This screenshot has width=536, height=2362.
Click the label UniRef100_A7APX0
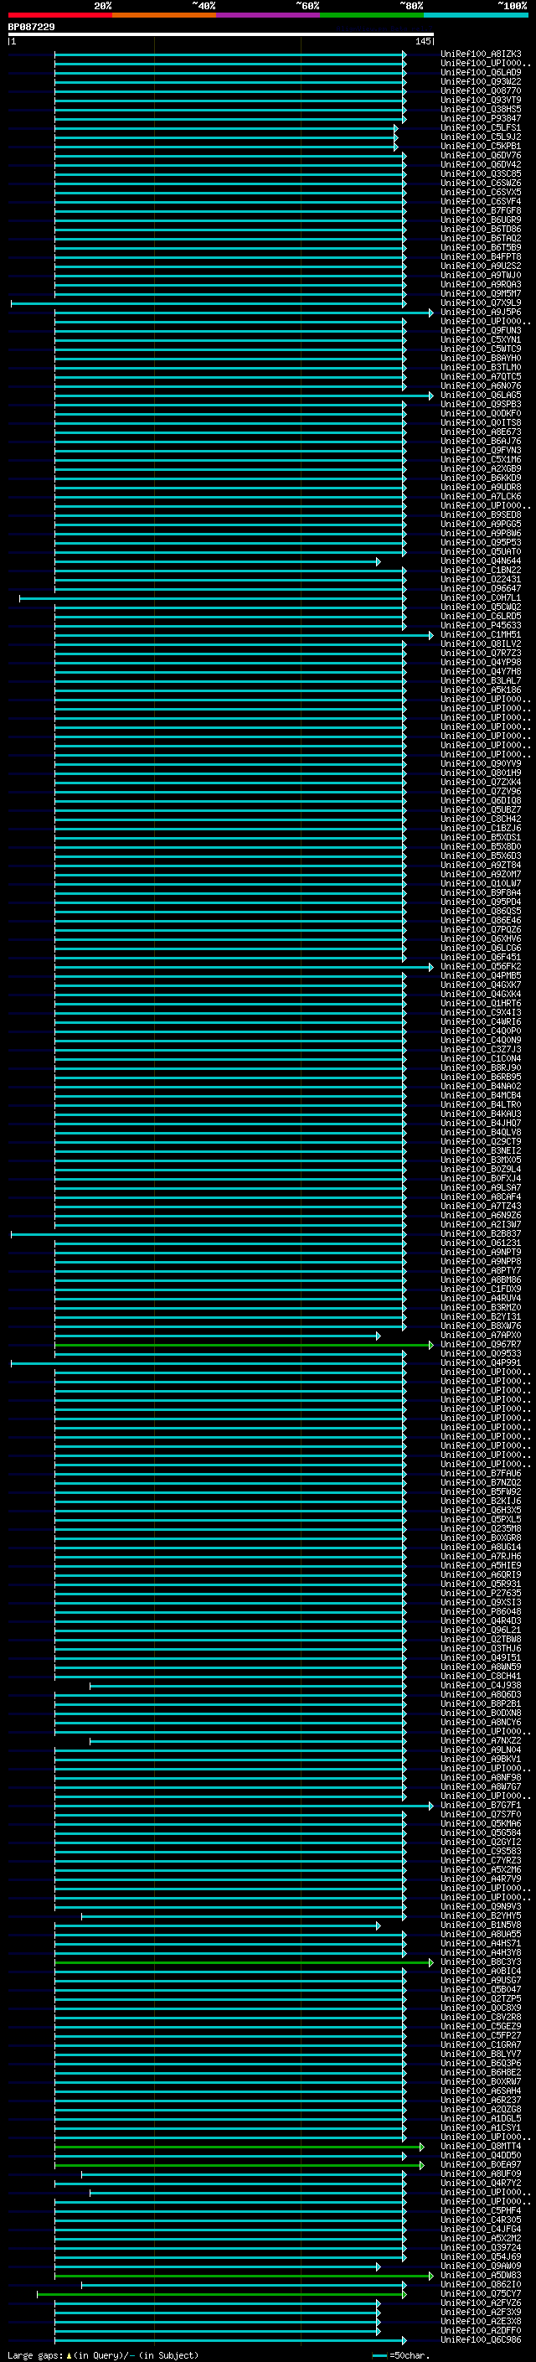tap(481, 1335)
